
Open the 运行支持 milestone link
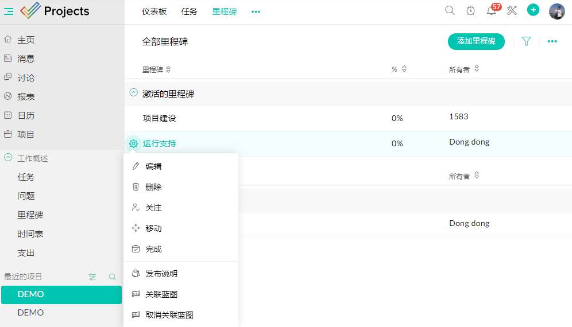[160, 143]
